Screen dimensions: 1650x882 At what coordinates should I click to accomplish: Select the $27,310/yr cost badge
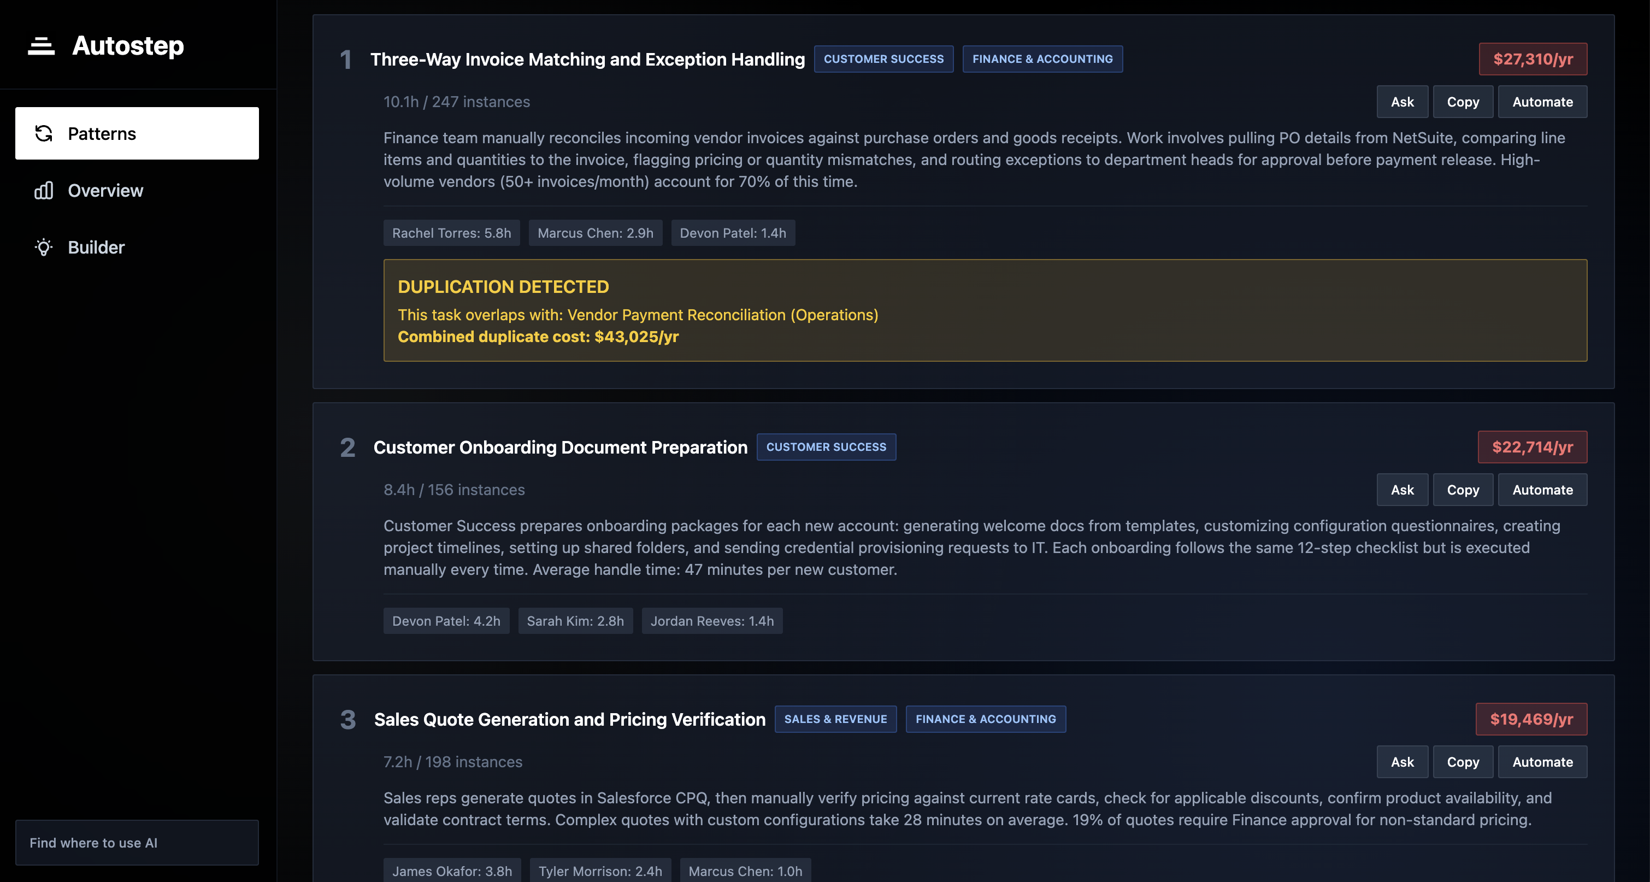1533,58
